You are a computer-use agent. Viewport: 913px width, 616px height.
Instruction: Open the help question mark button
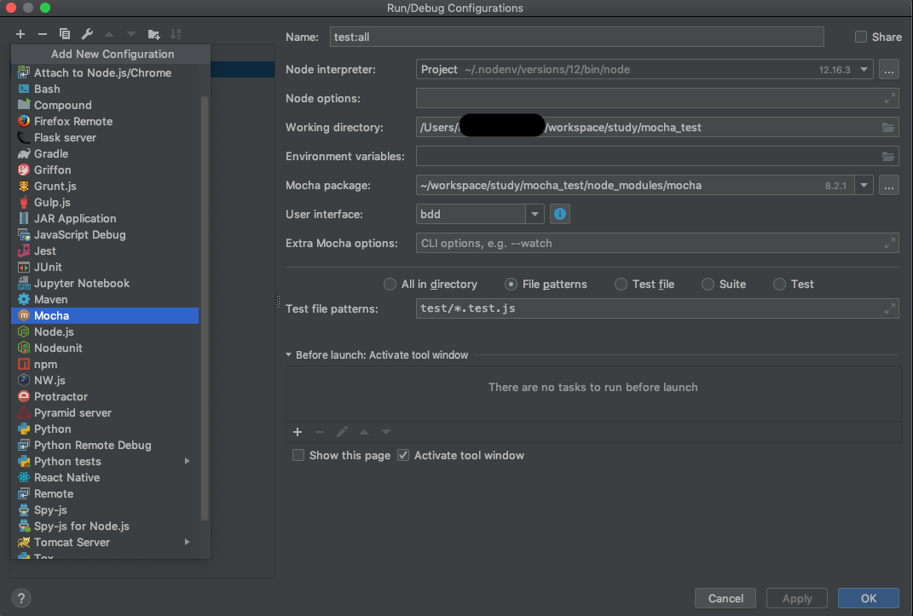[x=21, y=598]
